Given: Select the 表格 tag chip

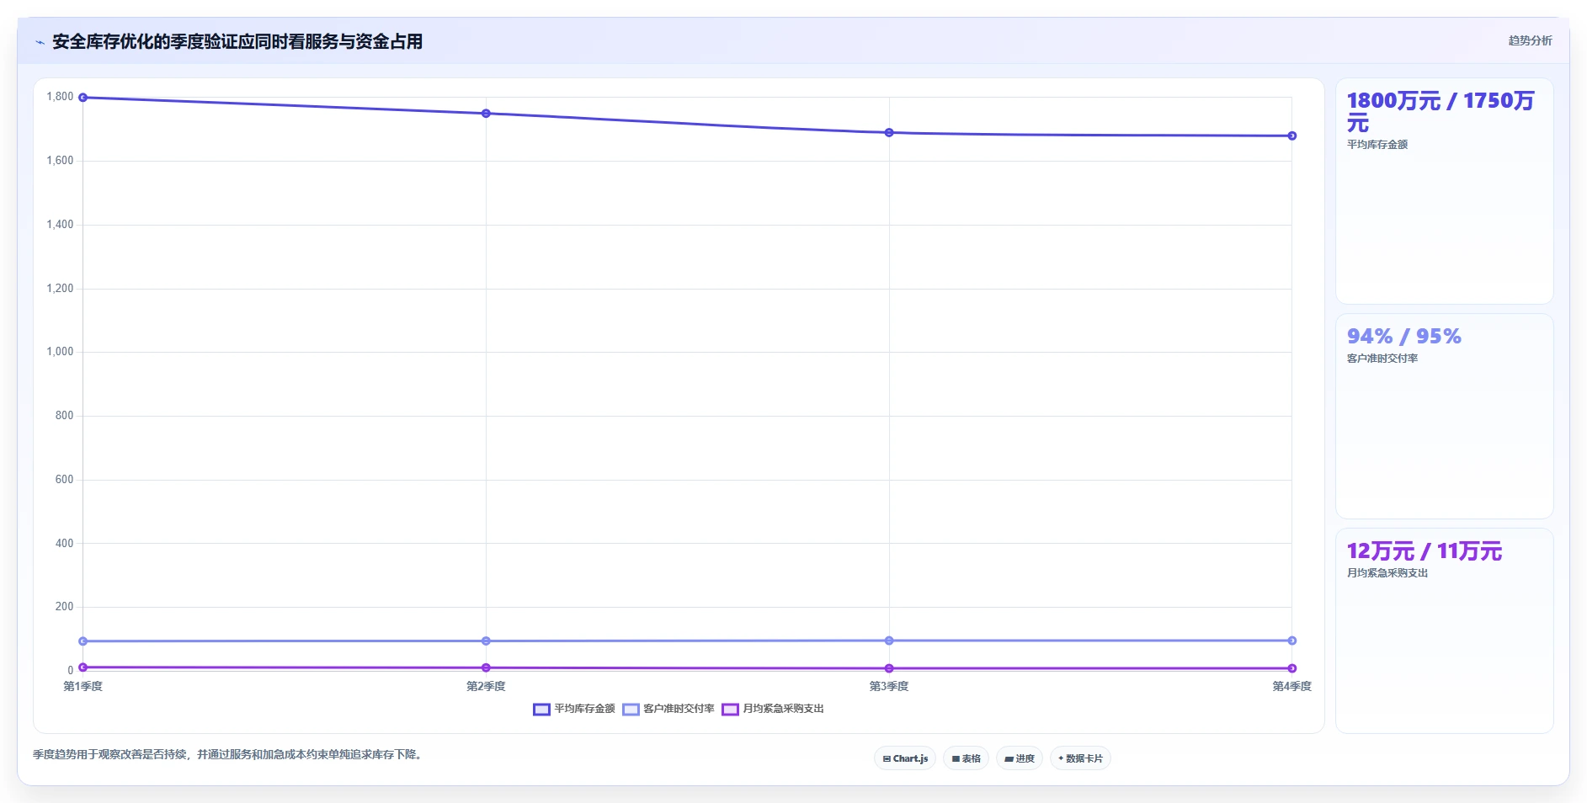Looking at the screenshot, I should 966,758.
